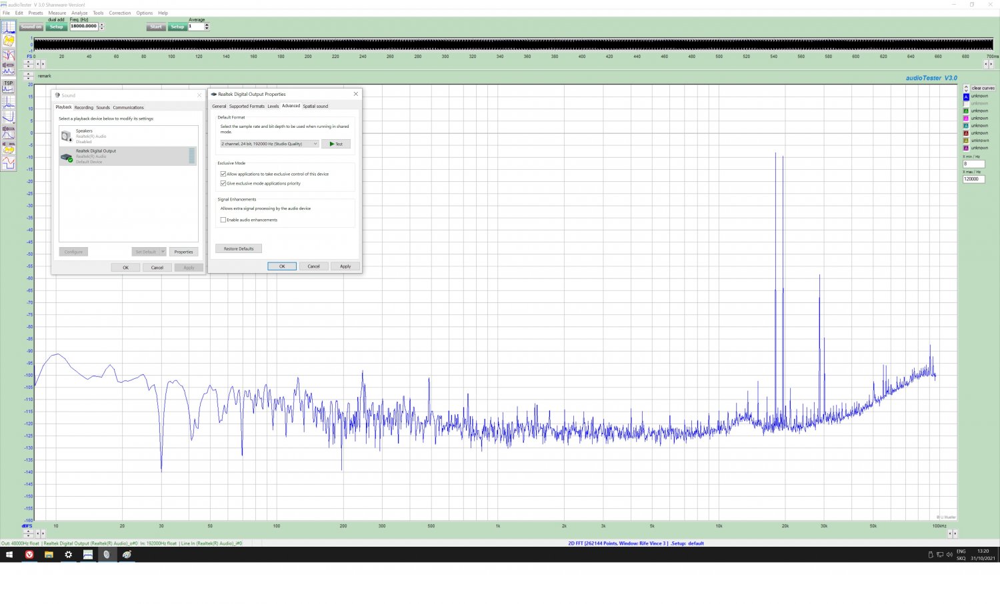Viewport: 1000px width, 604px height.
Task: Open the Levels tab
Action: click(273, 106)
